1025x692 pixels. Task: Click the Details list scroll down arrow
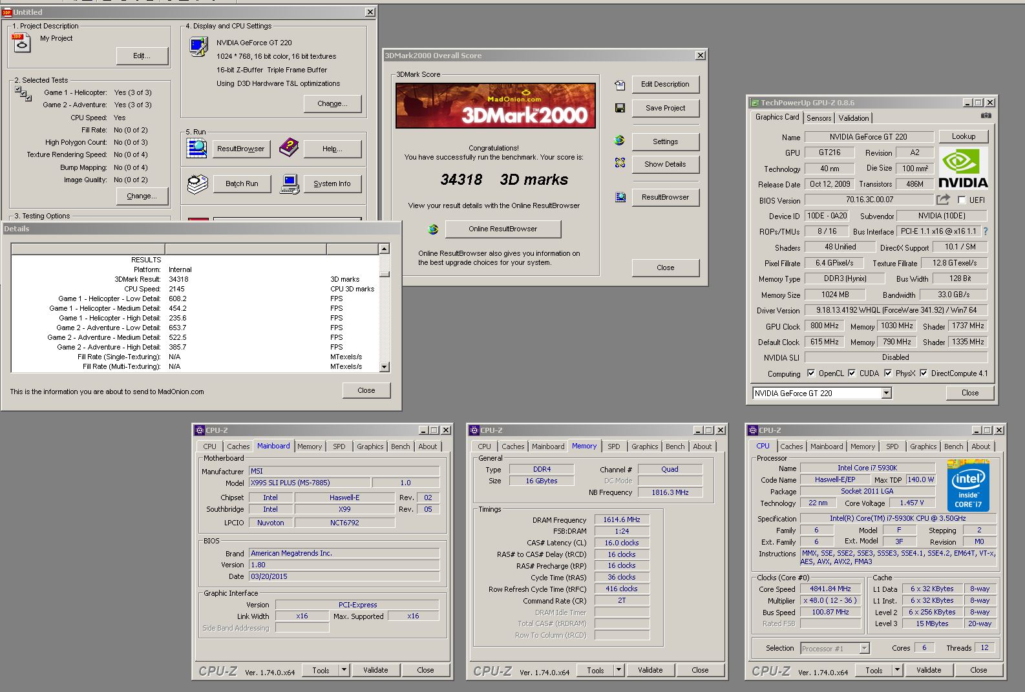385,367
